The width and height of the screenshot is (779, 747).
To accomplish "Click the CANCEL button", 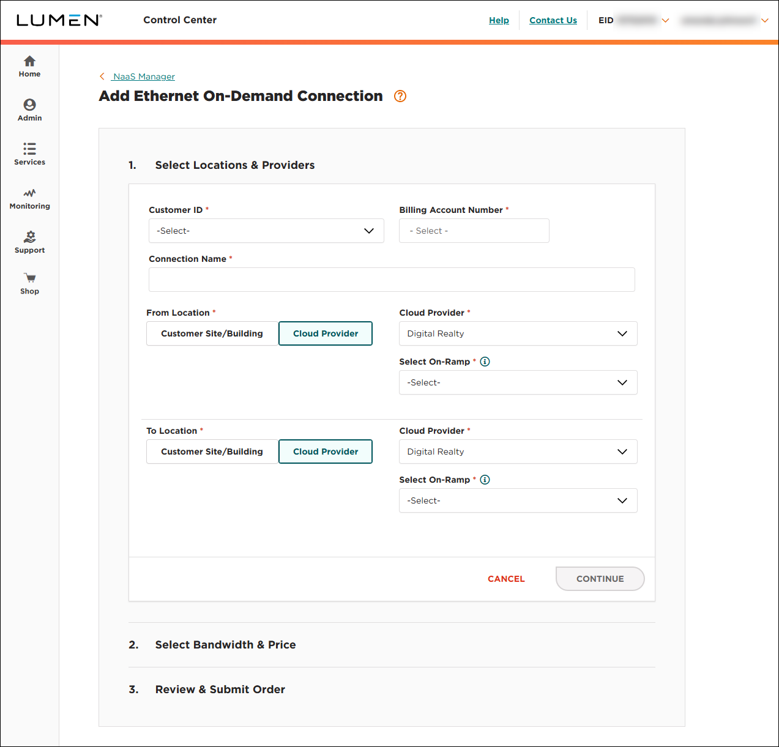I will click(x=506, y=579).
